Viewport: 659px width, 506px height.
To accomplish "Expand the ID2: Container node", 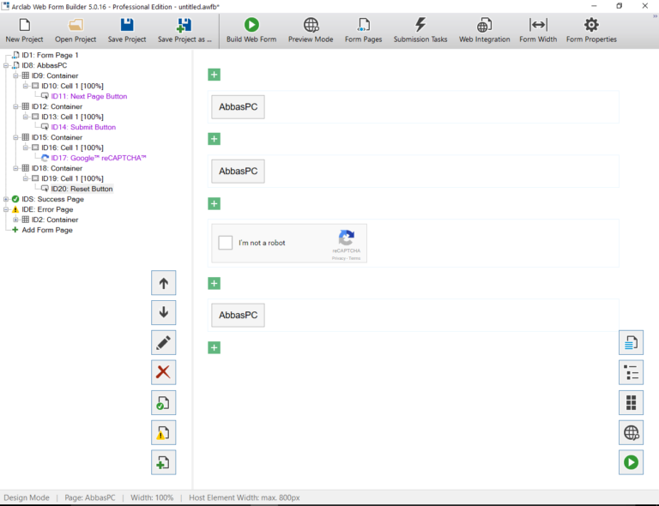I will pos(15,220).
